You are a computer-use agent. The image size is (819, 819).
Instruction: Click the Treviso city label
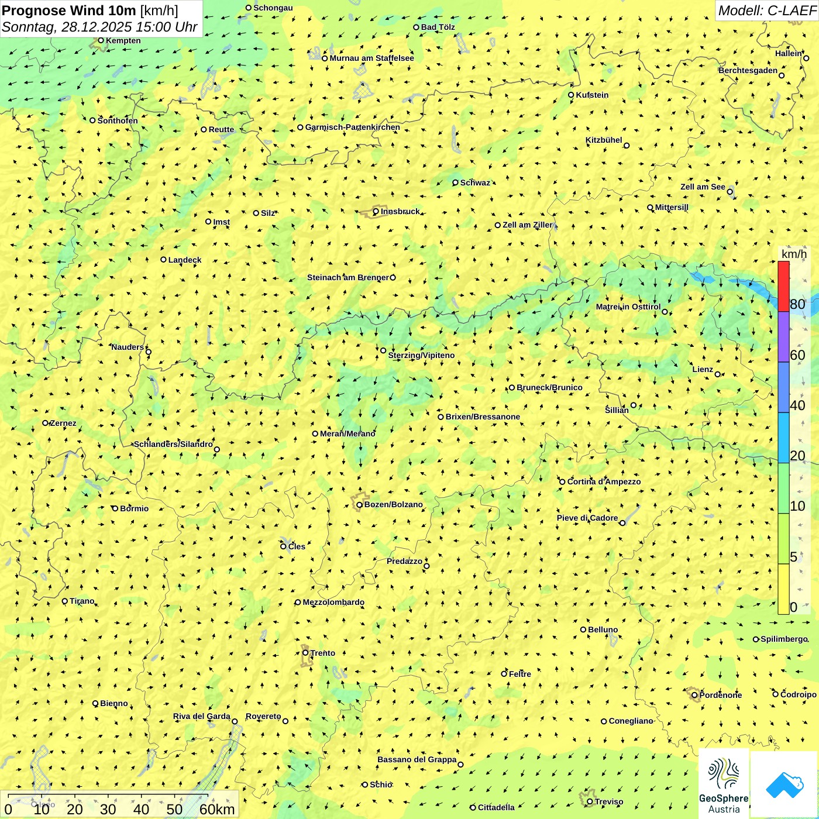click(609, 801)
